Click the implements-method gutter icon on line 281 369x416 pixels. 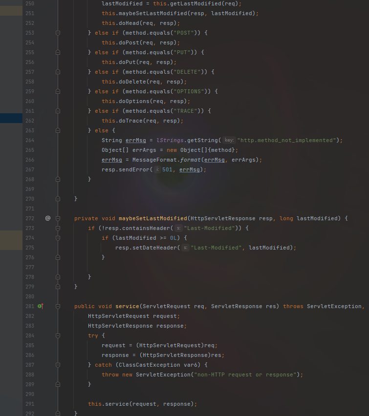pyautogui.click(x=41, y=306)
